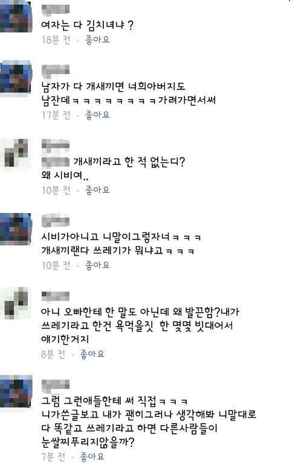
Task: Like the comment posted 17분 전
Action: click(x=97, y=115)
